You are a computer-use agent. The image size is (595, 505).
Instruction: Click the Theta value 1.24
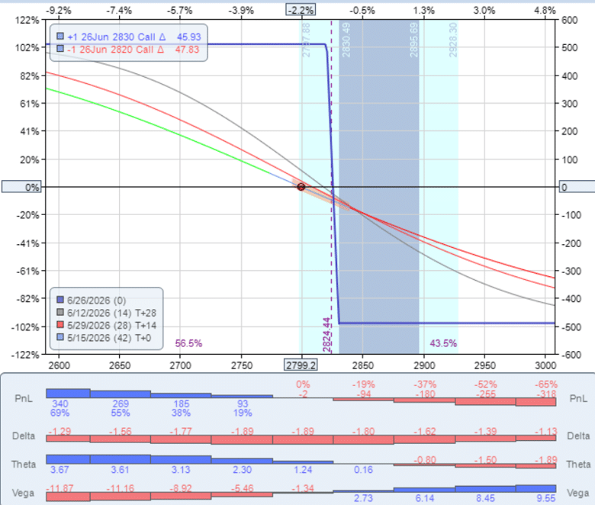pos(303,470)
